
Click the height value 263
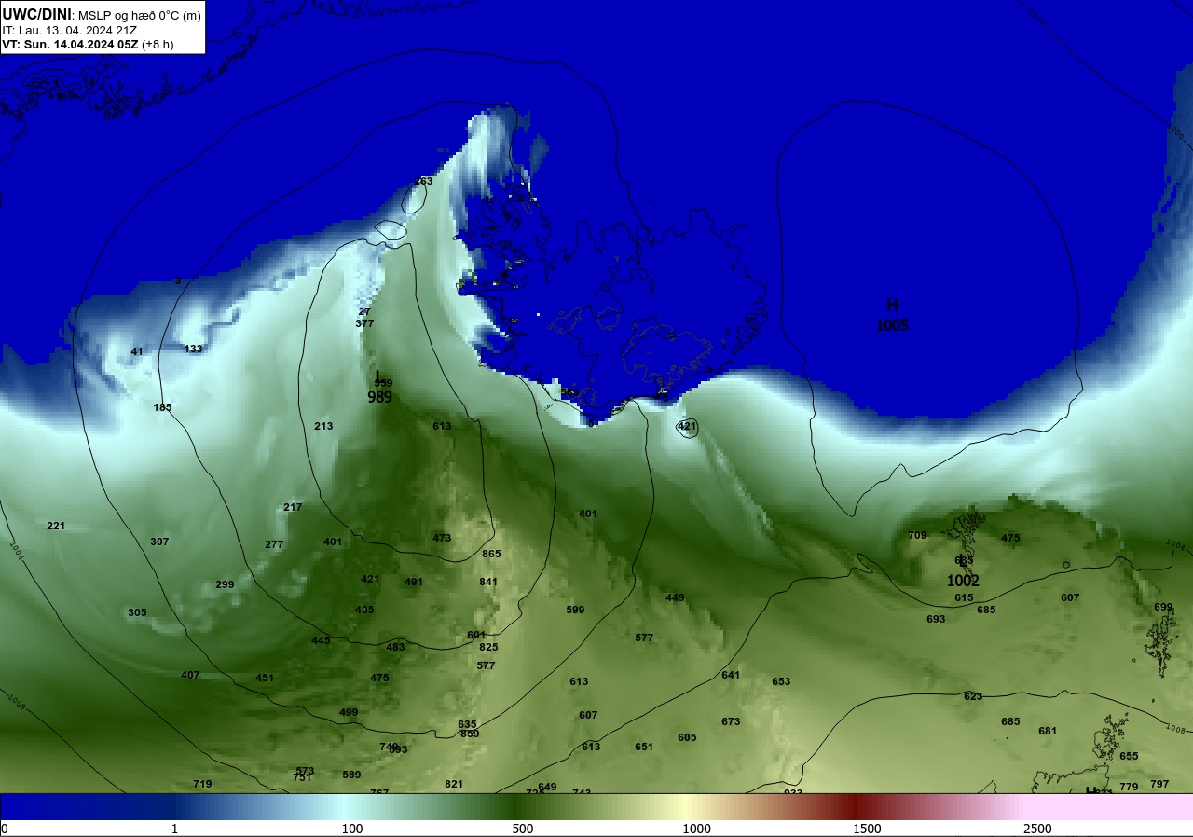(423, 181)
